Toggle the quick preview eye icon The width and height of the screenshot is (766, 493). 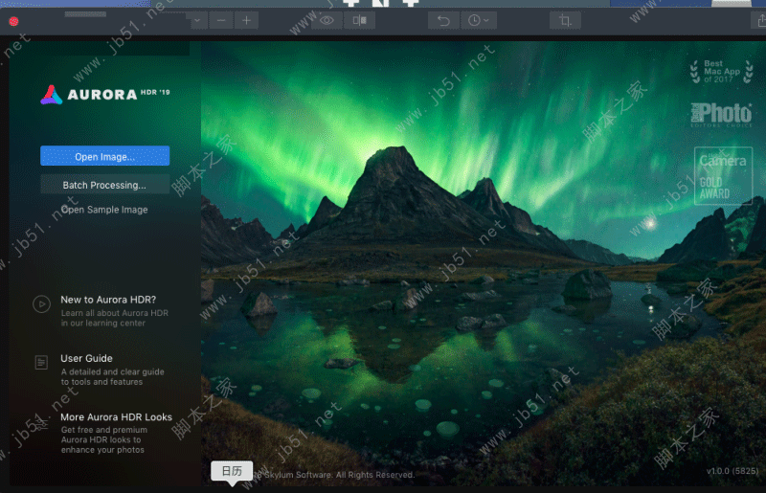(x=327, y=20)
